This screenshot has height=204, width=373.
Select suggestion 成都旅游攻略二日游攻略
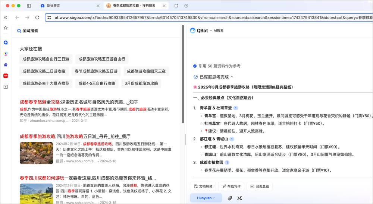44,71
